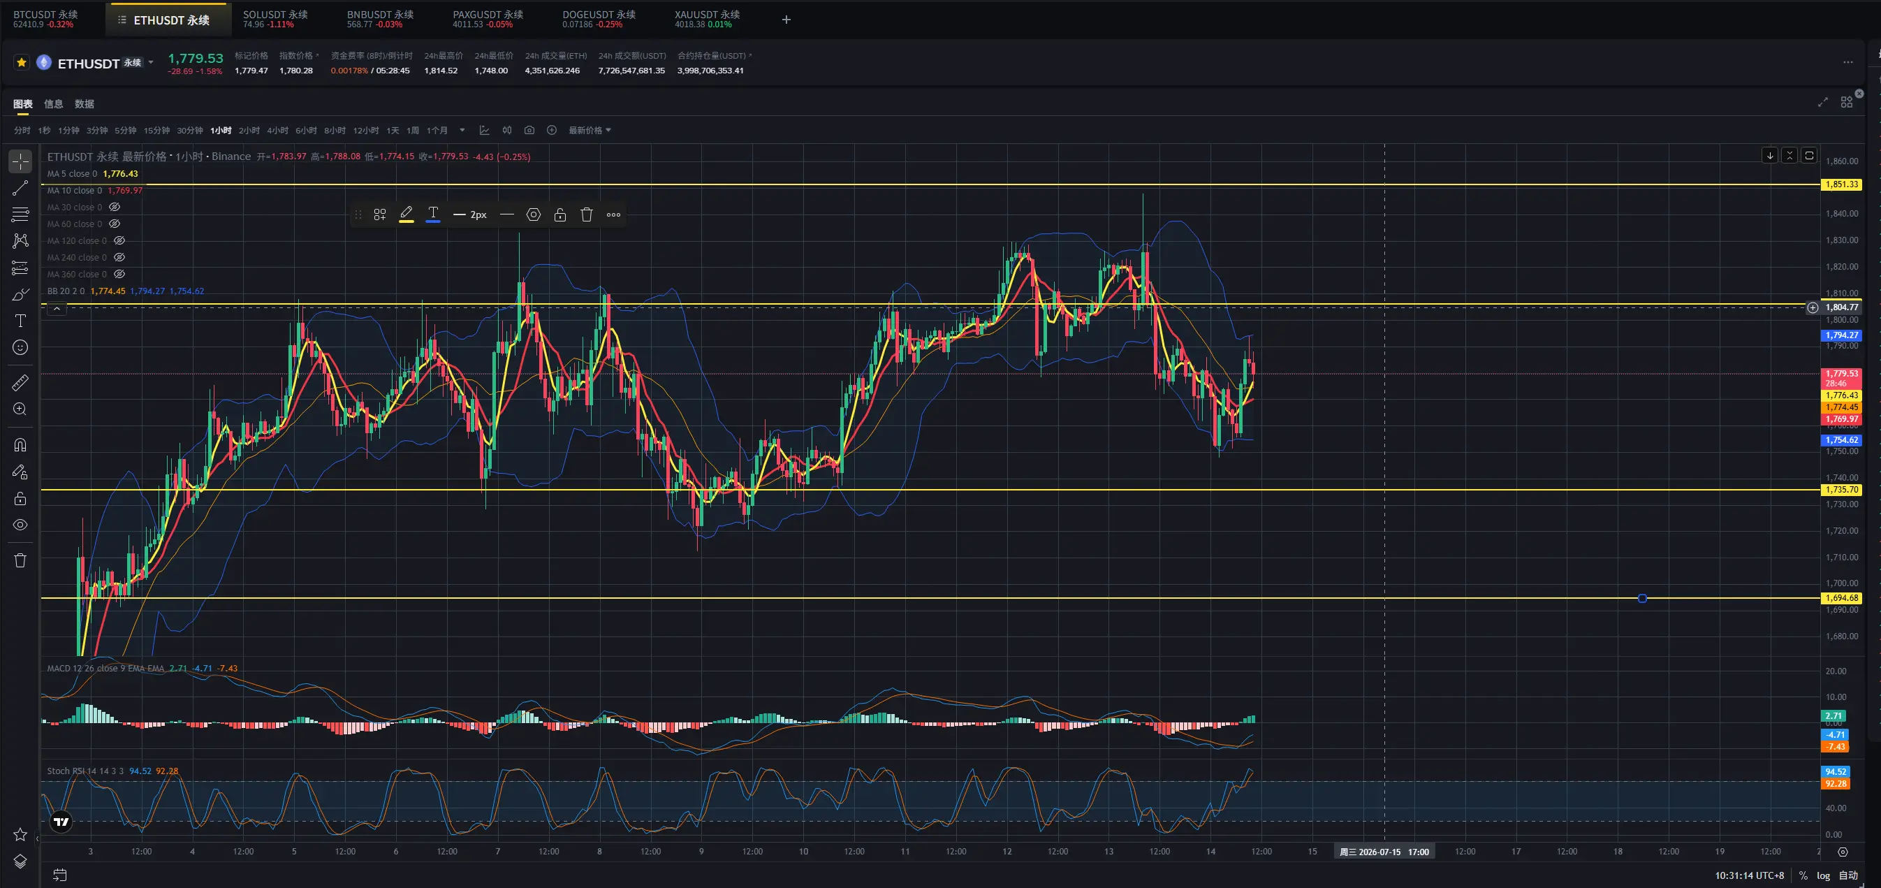Open the ruler measure tool
Image resolution: width=1881 pixels, height=888 pixels.
coord(20,382)
